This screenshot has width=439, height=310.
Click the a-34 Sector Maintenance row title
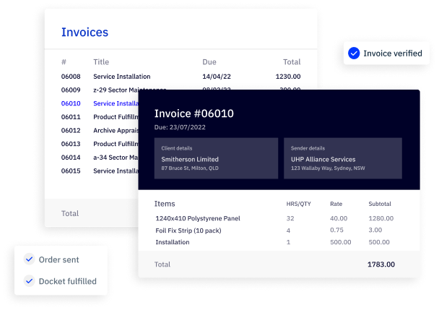coord(116,158)
